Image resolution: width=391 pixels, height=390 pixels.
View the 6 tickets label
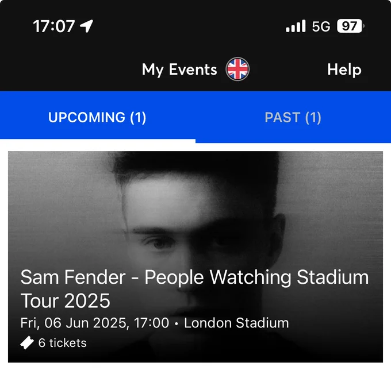coord(62,343)
